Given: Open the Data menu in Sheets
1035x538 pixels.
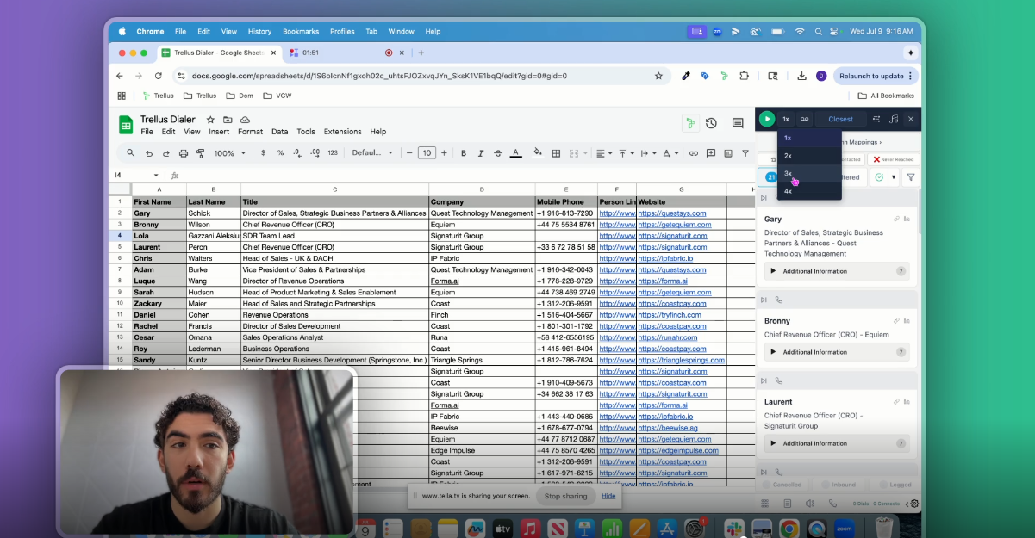Looking at the screenshot, I should [279, 132].
